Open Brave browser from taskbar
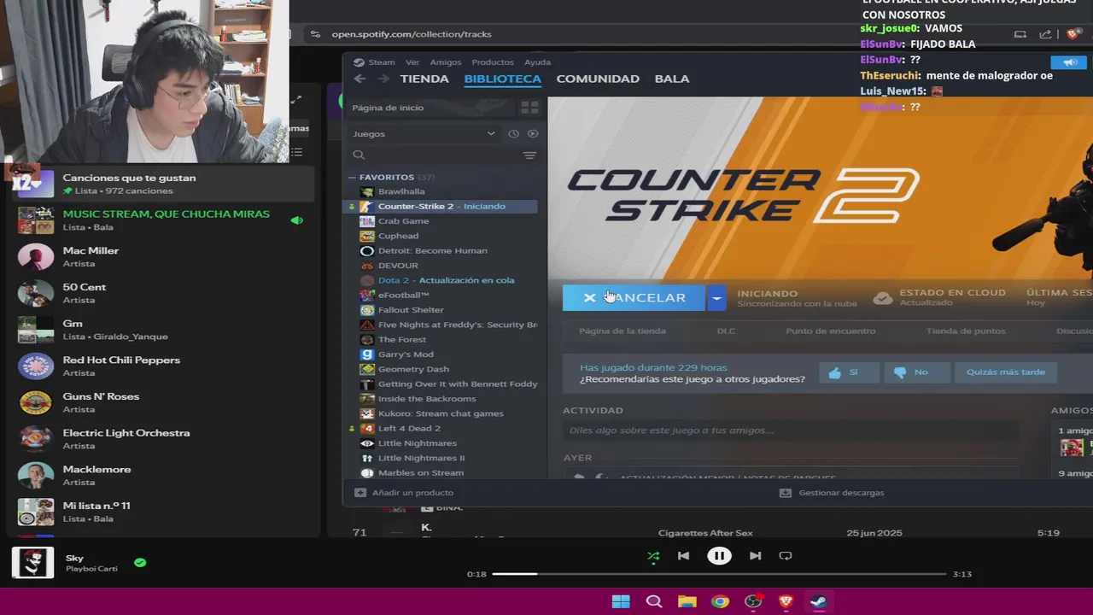Viewport: 1093px width, 615px height. tap(786, 601)
